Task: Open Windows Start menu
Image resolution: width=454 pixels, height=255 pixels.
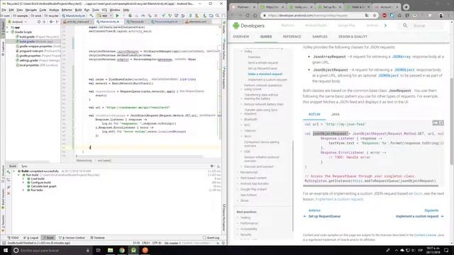Action: tap(6, 250)
